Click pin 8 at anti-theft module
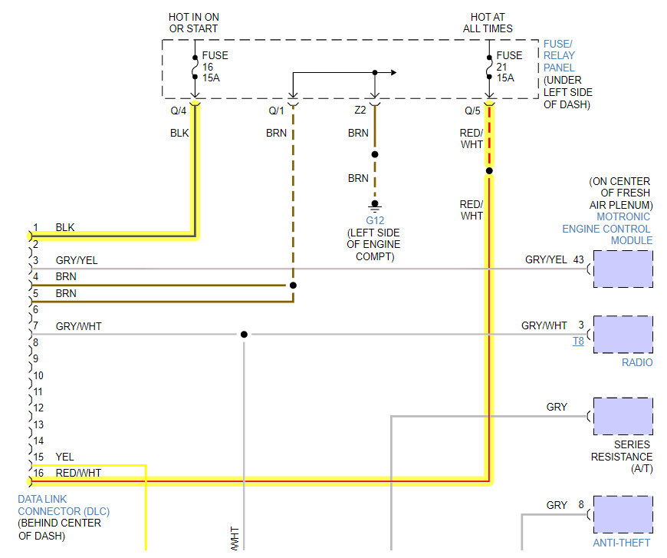The image size is (667, 558). point(581,505)
